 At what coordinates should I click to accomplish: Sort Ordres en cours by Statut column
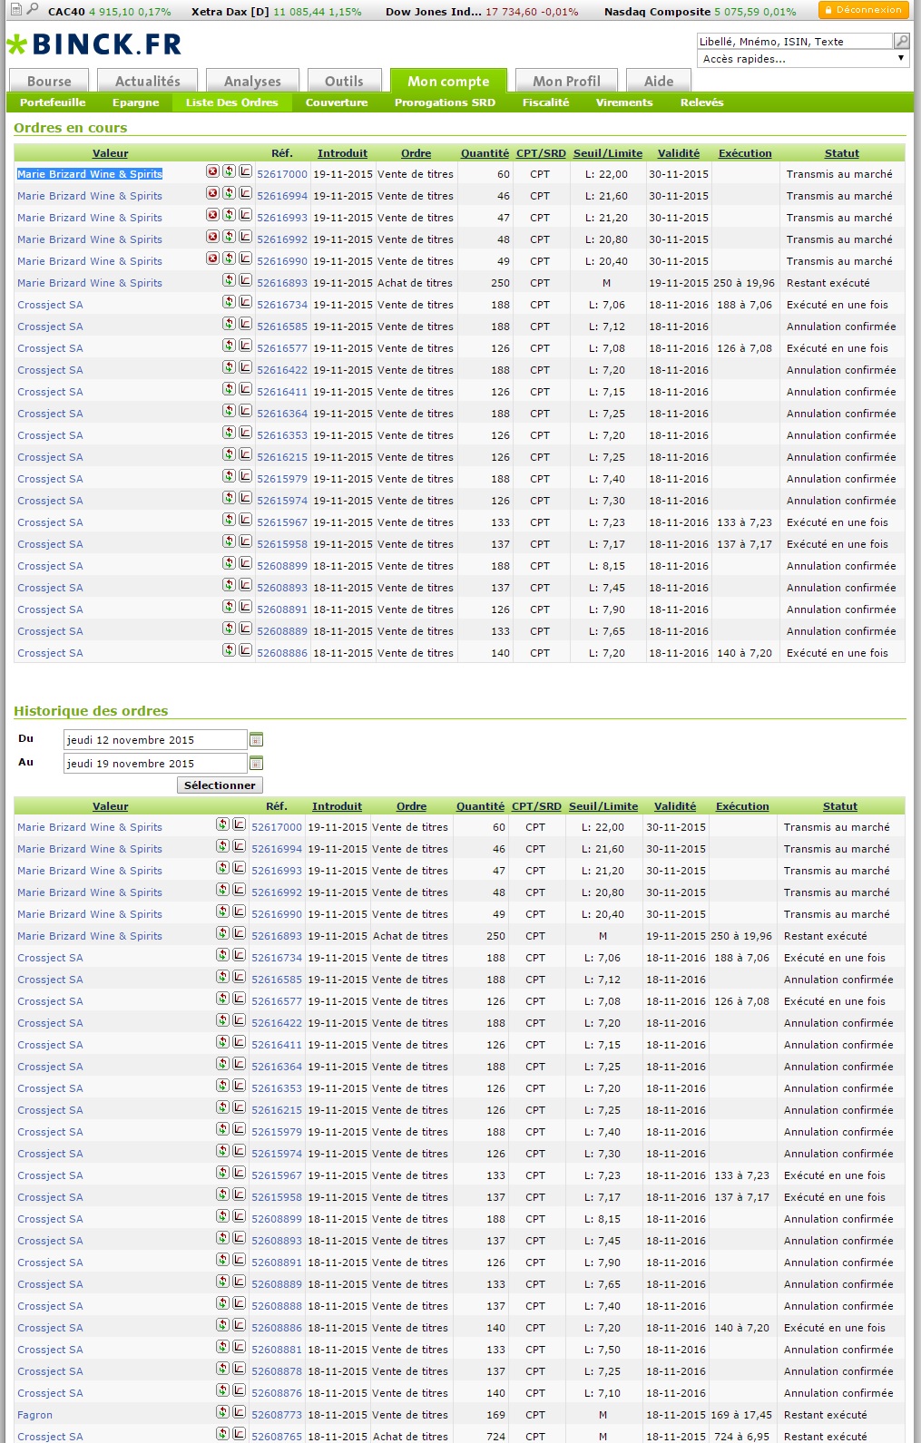[842, 153]
